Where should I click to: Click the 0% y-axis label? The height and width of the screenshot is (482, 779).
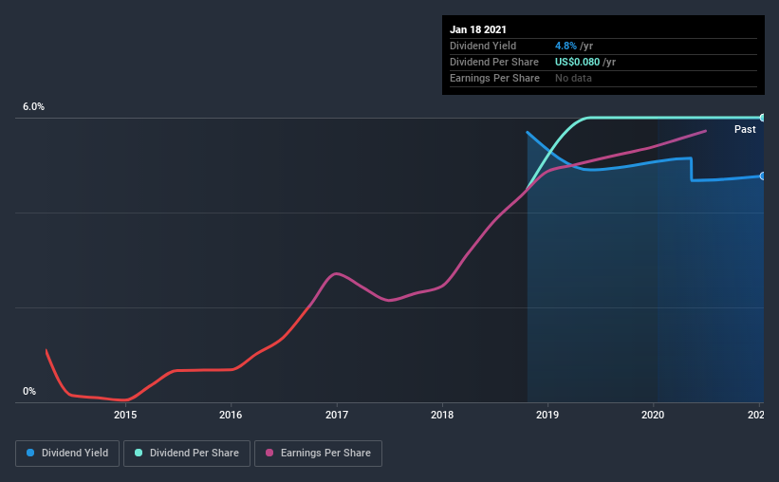(29, 392)
